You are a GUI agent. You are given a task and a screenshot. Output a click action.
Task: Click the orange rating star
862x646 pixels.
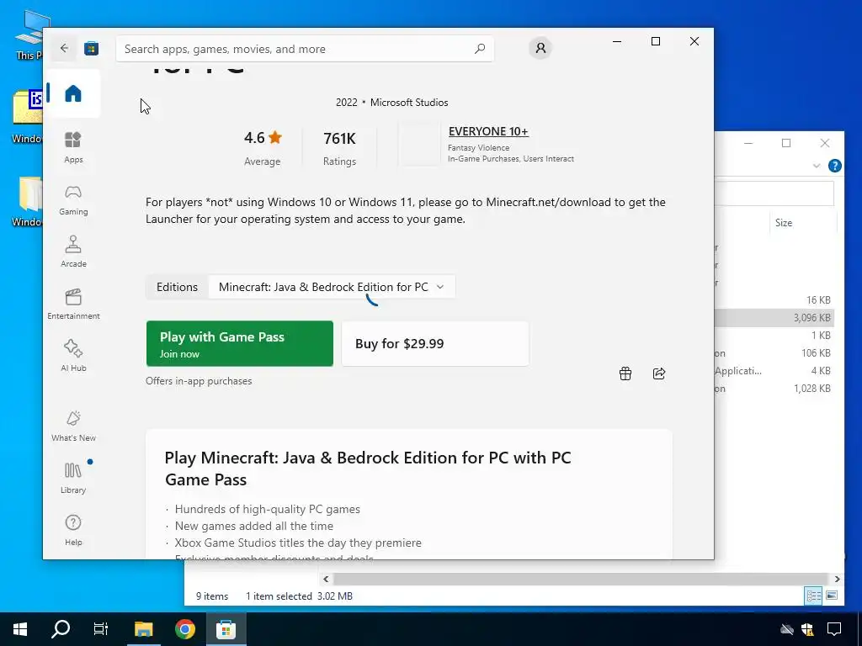pos(275,137)
